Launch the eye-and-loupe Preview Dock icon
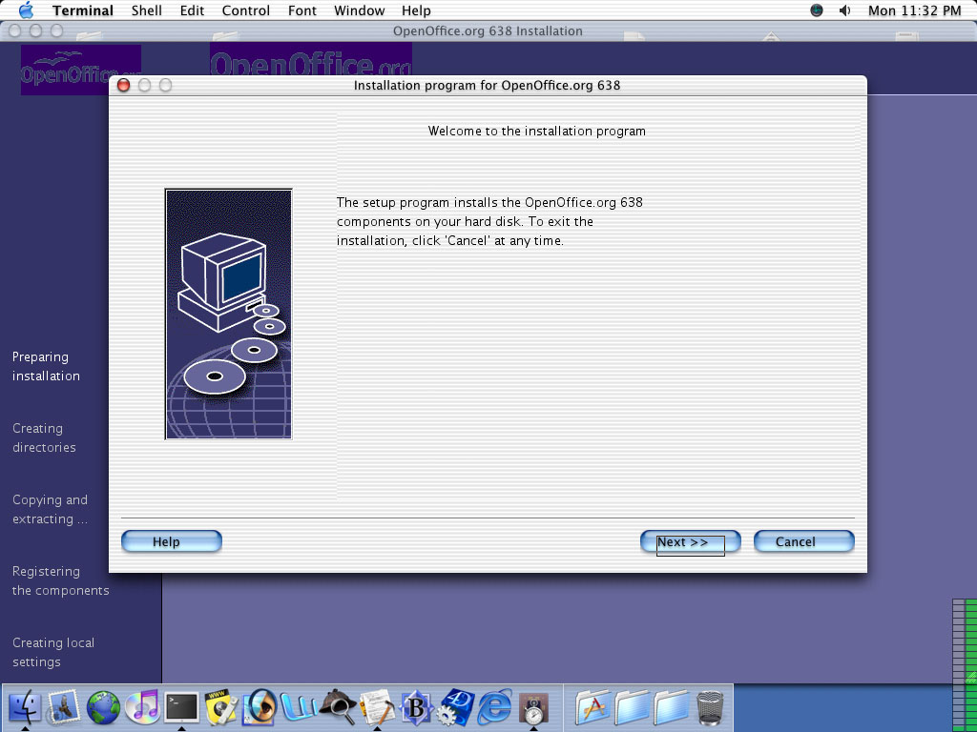Viewport: 977px width, 732px height. coord(260,708)
